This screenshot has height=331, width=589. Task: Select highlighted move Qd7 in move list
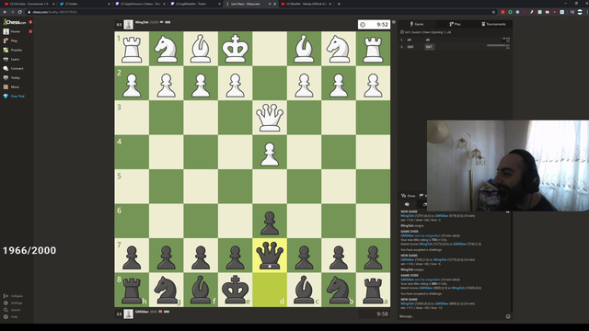429,47
